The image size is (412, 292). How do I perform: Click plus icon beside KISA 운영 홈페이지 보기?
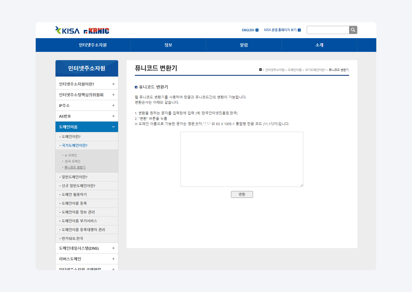point(299,30)
